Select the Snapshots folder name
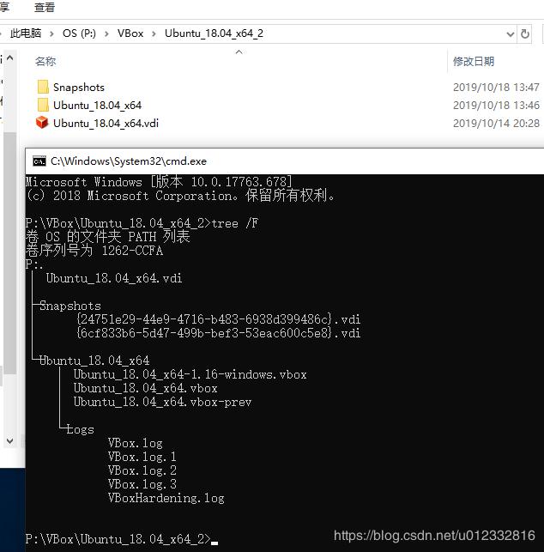The image size is (544, 552). click(79, 88)
